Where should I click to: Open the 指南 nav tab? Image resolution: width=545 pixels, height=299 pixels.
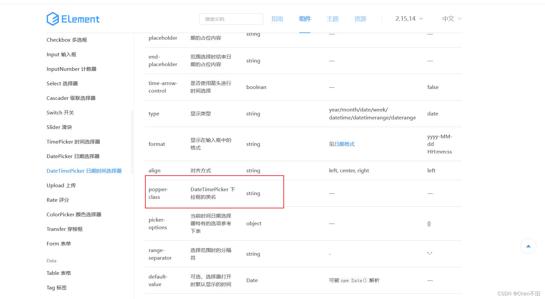coord(277,19)
